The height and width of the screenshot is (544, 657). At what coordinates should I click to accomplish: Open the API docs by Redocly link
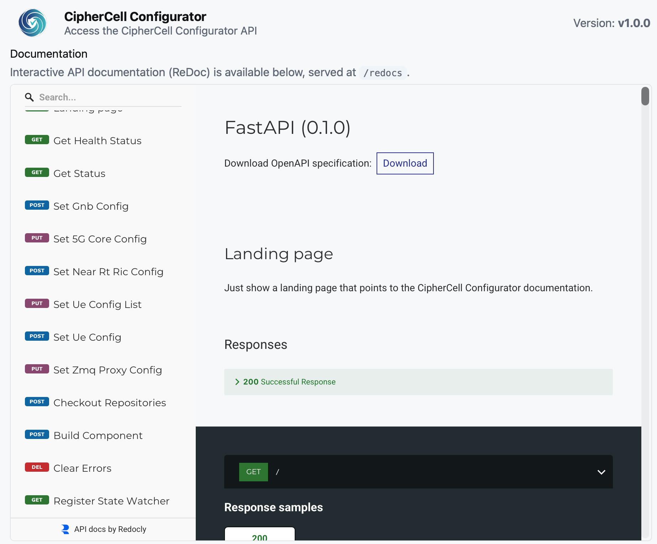(110, 529)
